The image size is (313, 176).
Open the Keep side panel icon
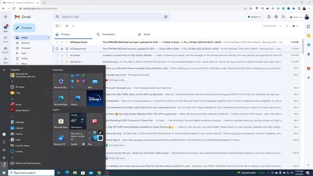pos(309,36)
